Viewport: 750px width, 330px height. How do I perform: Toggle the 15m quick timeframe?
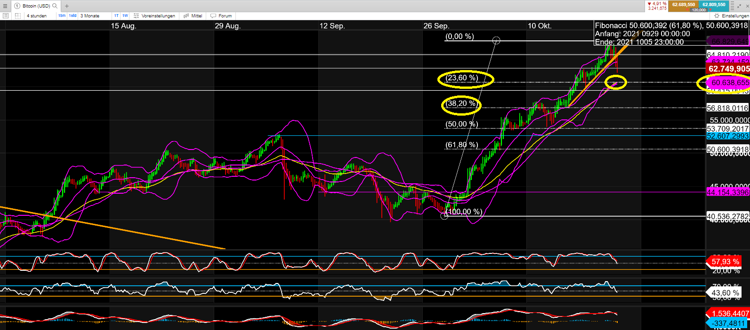coord(62,16)
